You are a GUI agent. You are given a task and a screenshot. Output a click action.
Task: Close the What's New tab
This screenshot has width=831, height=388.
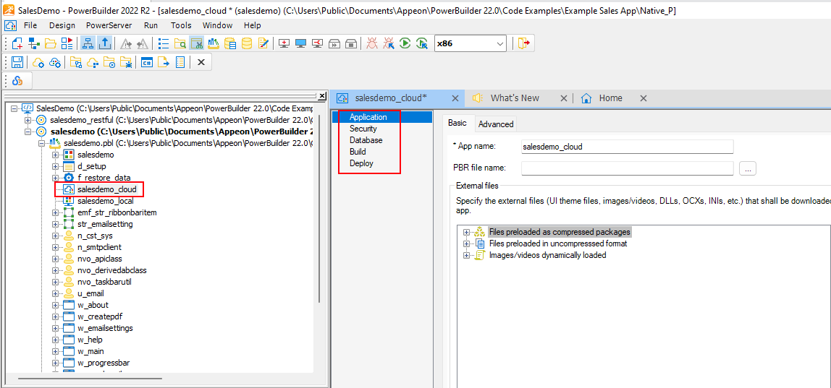[563, 98]
